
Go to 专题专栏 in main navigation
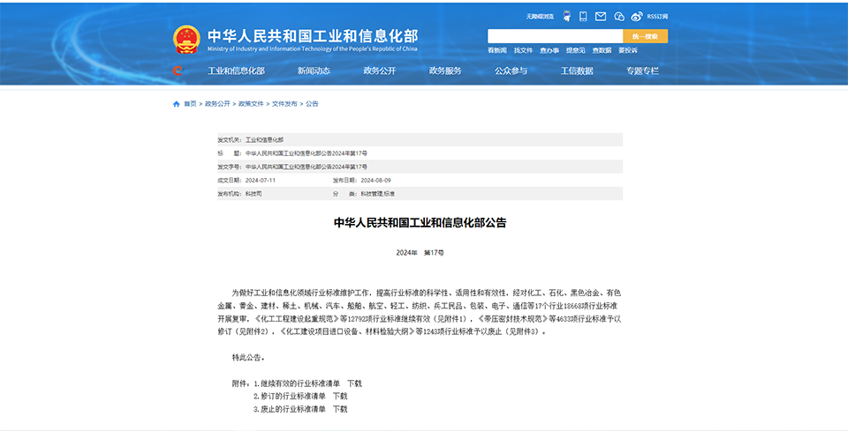pyautogui.click(x=642, y=71)
